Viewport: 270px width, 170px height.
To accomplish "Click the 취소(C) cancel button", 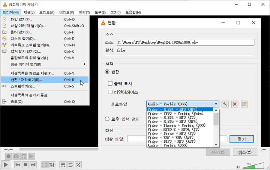I will 245,152.
